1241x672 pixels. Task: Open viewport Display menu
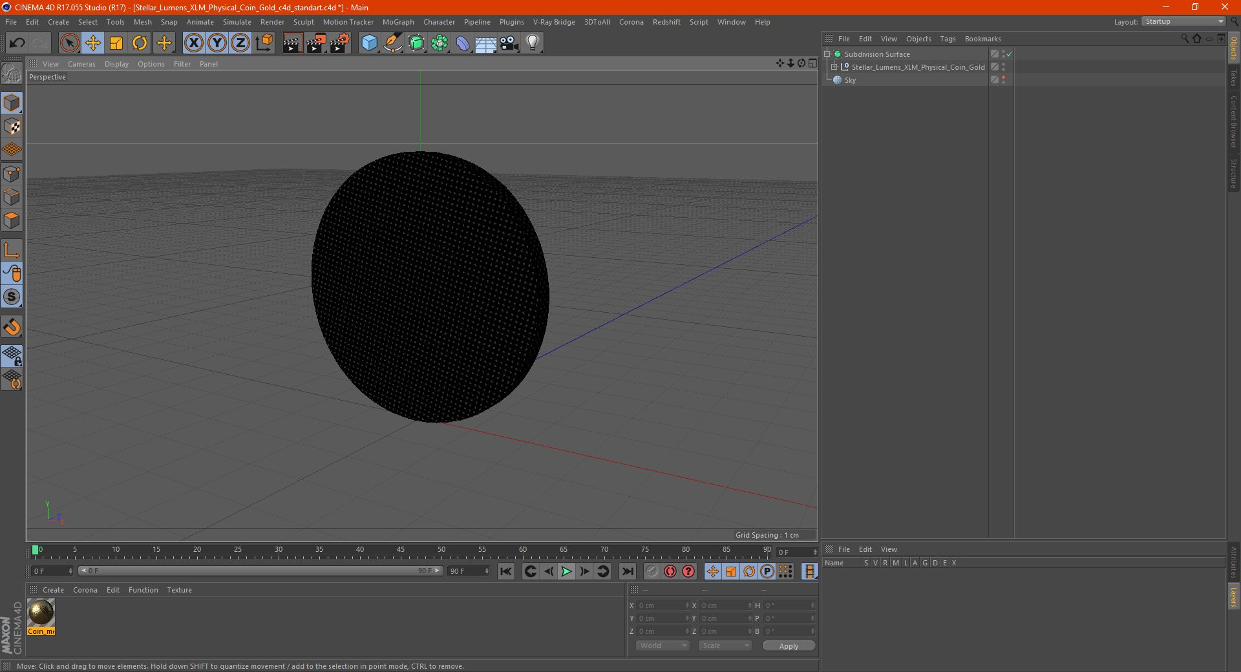click(x=116, y=64)
